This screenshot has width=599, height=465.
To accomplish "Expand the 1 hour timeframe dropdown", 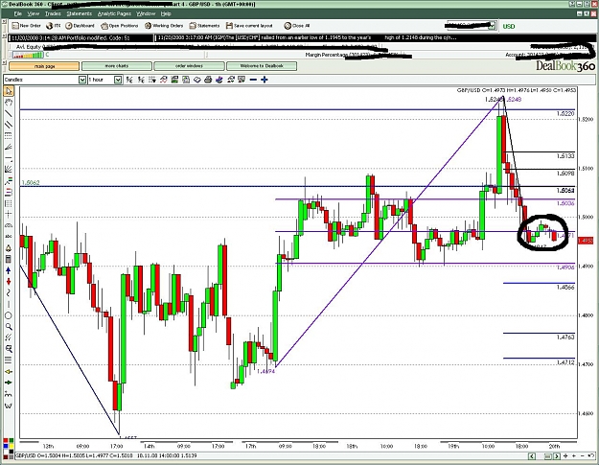I will [x=118, y=80].
